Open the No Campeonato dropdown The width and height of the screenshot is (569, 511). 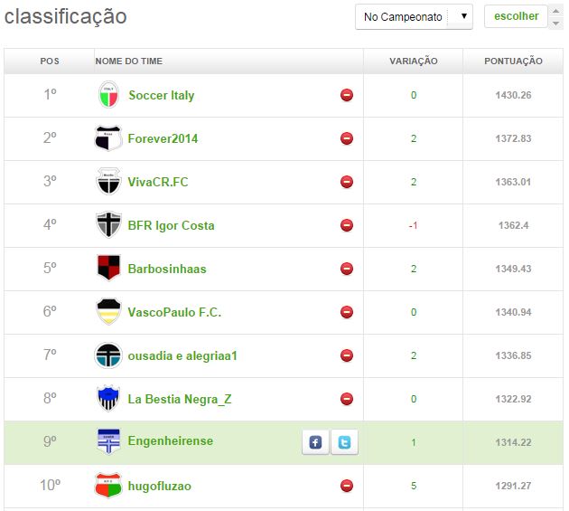414,16
